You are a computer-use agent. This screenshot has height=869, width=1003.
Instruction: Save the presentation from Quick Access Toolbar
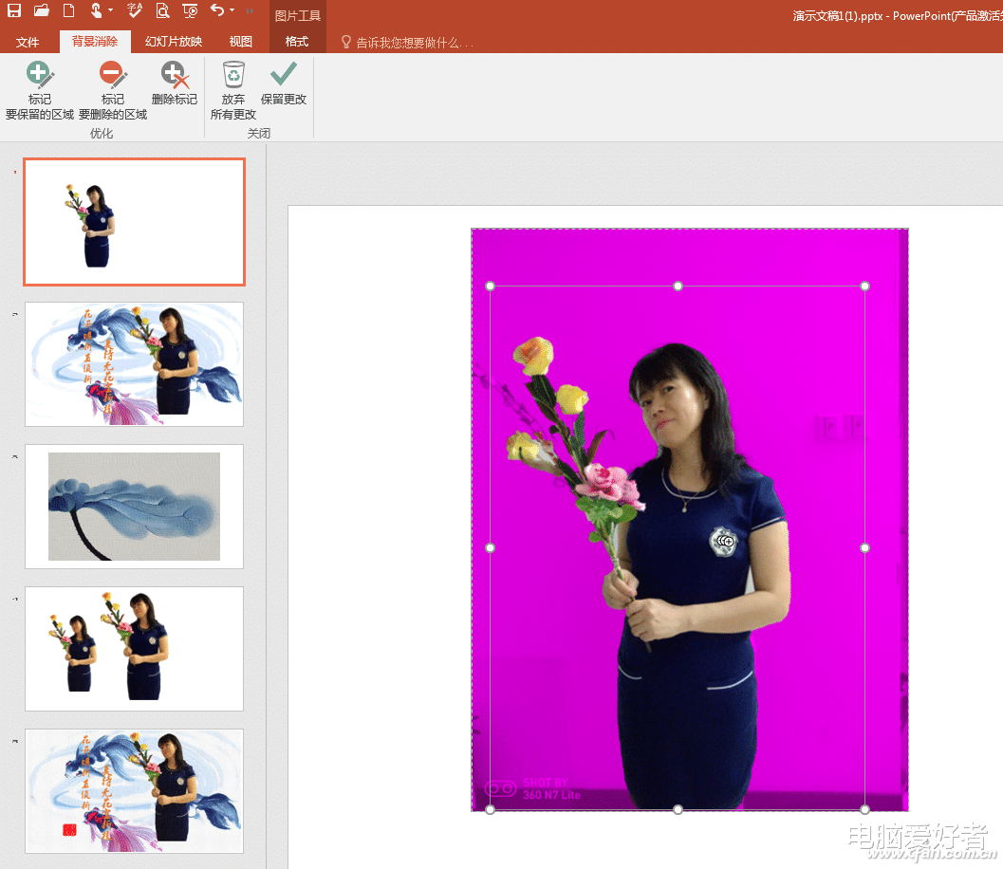[x=12, y=10]
